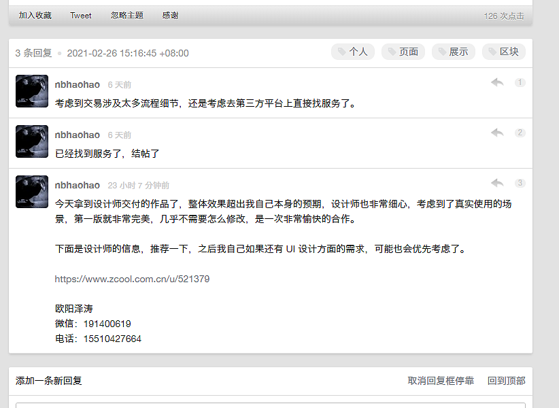
Task: Open the 个人 topic tag
Action: coord(353,52)
